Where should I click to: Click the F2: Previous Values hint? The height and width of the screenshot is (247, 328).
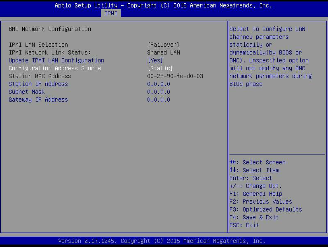pos(261,202)
